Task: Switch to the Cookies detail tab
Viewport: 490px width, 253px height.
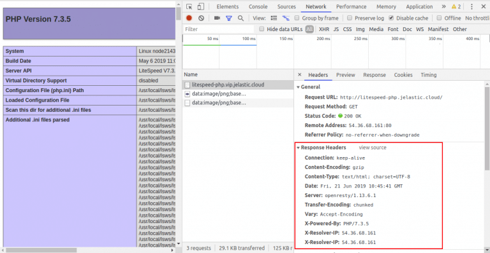Action: click(403, 75)
